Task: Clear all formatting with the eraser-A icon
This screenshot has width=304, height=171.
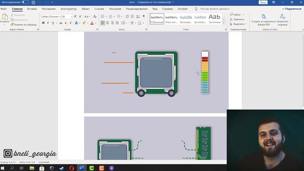Action: pyautogui.click(x=95, y=17)
